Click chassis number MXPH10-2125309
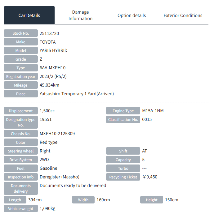Image resolution: width=223 pixels, height=218 pixels. 57,134
